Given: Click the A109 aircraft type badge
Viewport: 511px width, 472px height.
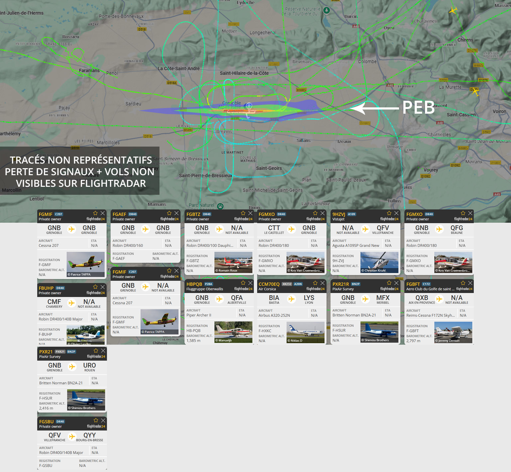Looking at the screenshot, I should coord(352,214).
